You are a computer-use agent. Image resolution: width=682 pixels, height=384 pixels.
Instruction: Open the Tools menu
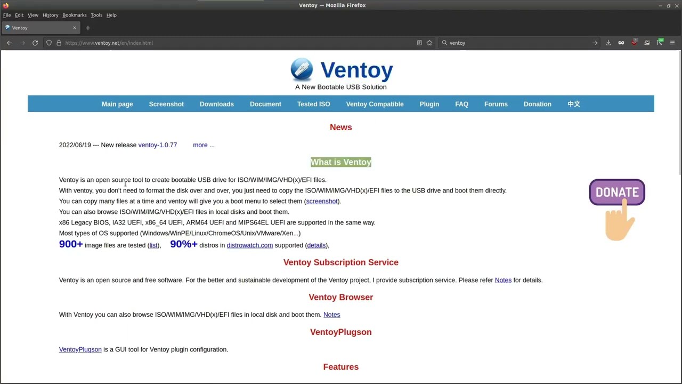[96, 15]
